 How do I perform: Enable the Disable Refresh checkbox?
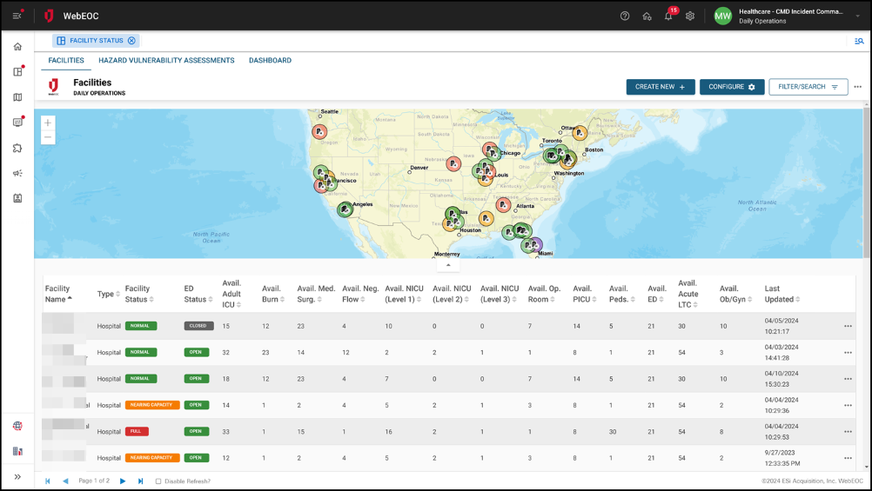coord(158,481)
